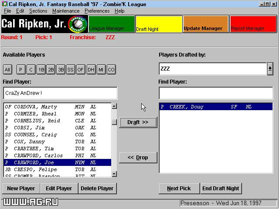Screen dimensions: 279x209
Task: Click the app icon in title bar
Action: [x=5, y=4]
